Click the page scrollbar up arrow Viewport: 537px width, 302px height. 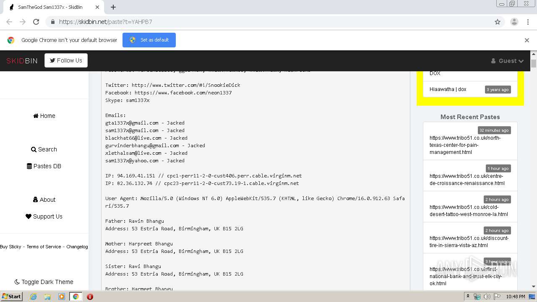(534, 54)
